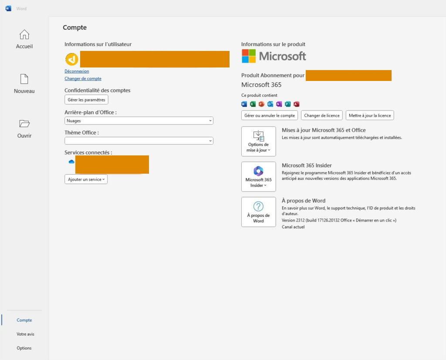
Task: Go to Accueil home icon
Action: pyautogui.click(x=24, y=35)
